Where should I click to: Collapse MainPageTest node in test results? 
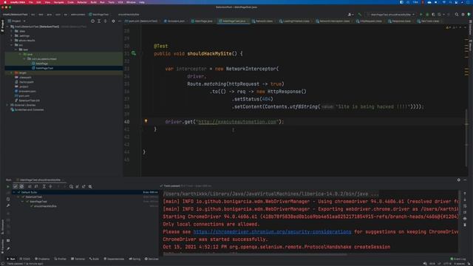(23, 202)
